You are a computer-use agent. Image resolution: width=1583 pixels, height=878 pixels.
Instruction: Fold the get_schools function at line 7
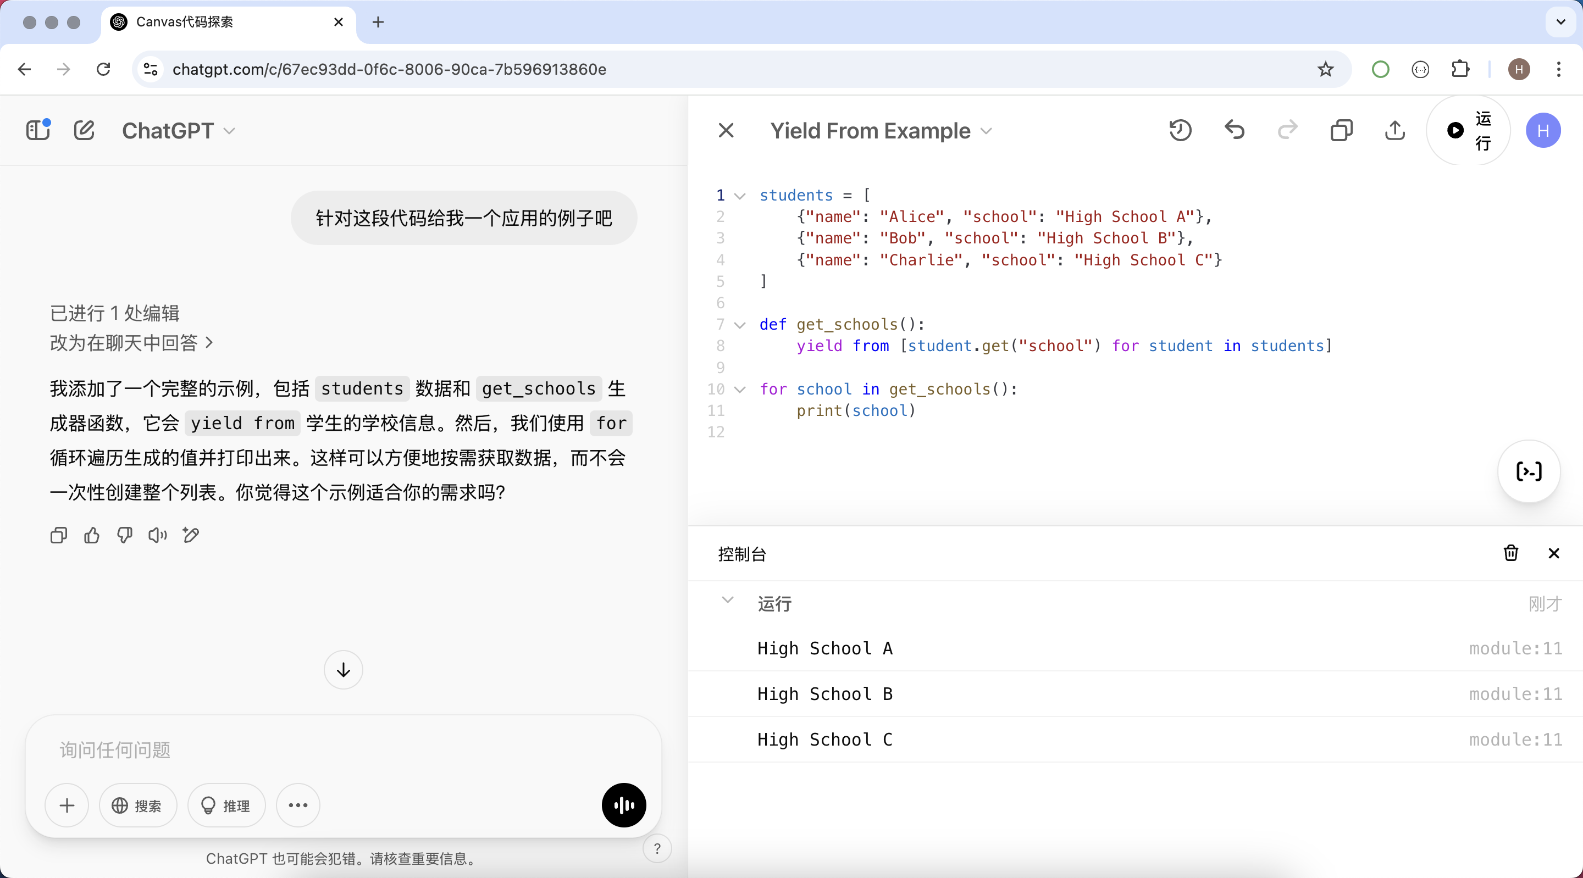tap(740, 324)
